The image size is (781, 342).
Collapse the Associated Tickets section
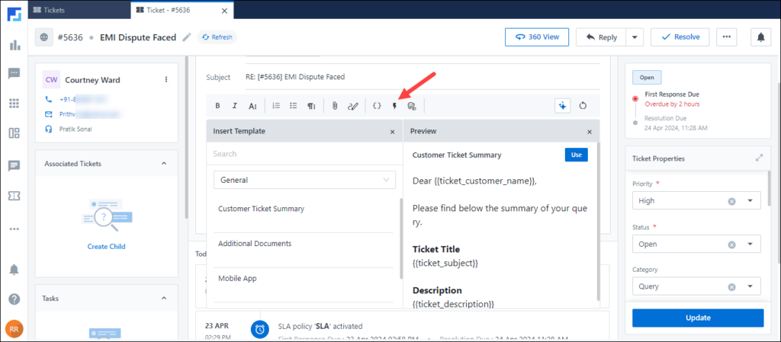(164, 164)
